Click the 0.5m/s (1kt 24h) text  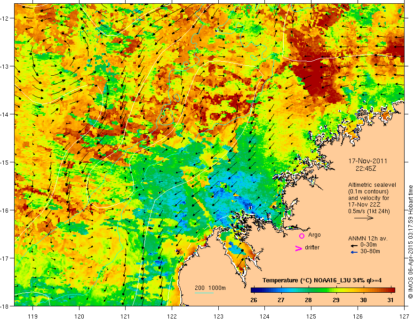(369, 211)
